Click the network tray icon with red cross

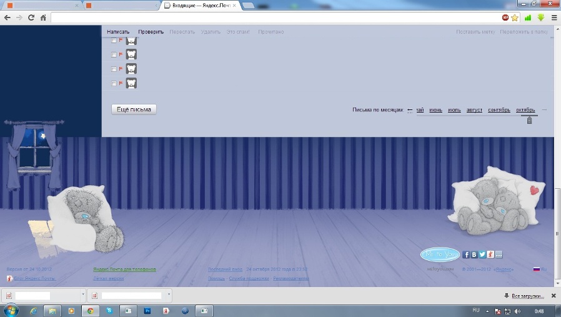(497, 311)
